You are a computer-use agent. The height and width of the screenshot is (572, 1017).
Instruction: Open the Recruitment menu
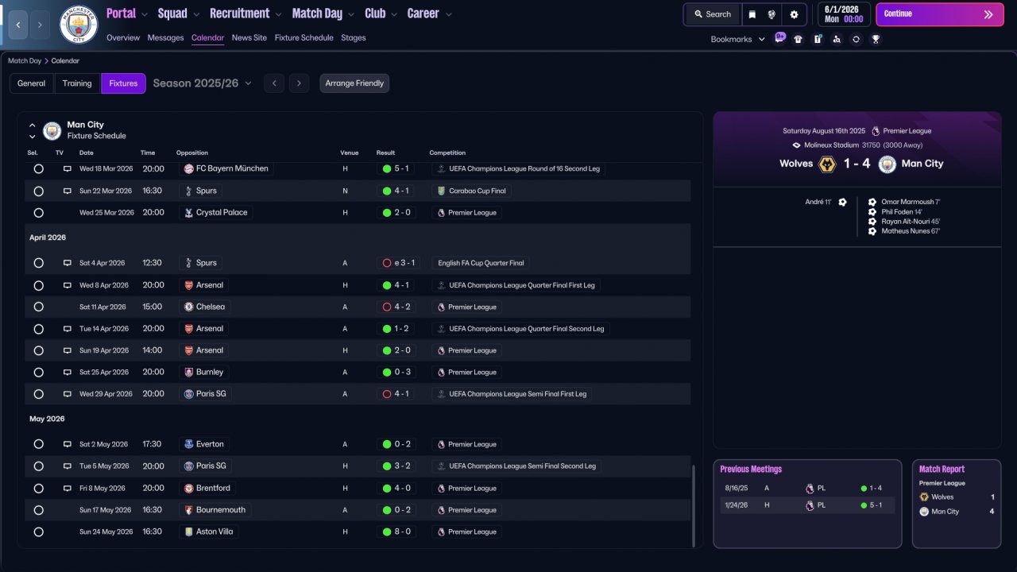(x=246, y=14)
